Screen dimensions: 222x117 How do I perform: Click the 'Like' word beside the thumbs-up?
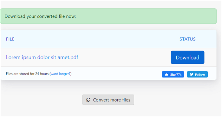pos(173,75)
